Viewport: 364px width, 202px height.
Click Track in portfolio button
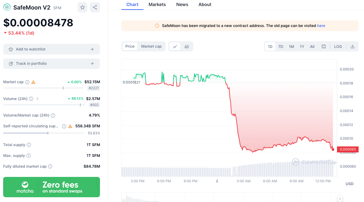[51, 64]
